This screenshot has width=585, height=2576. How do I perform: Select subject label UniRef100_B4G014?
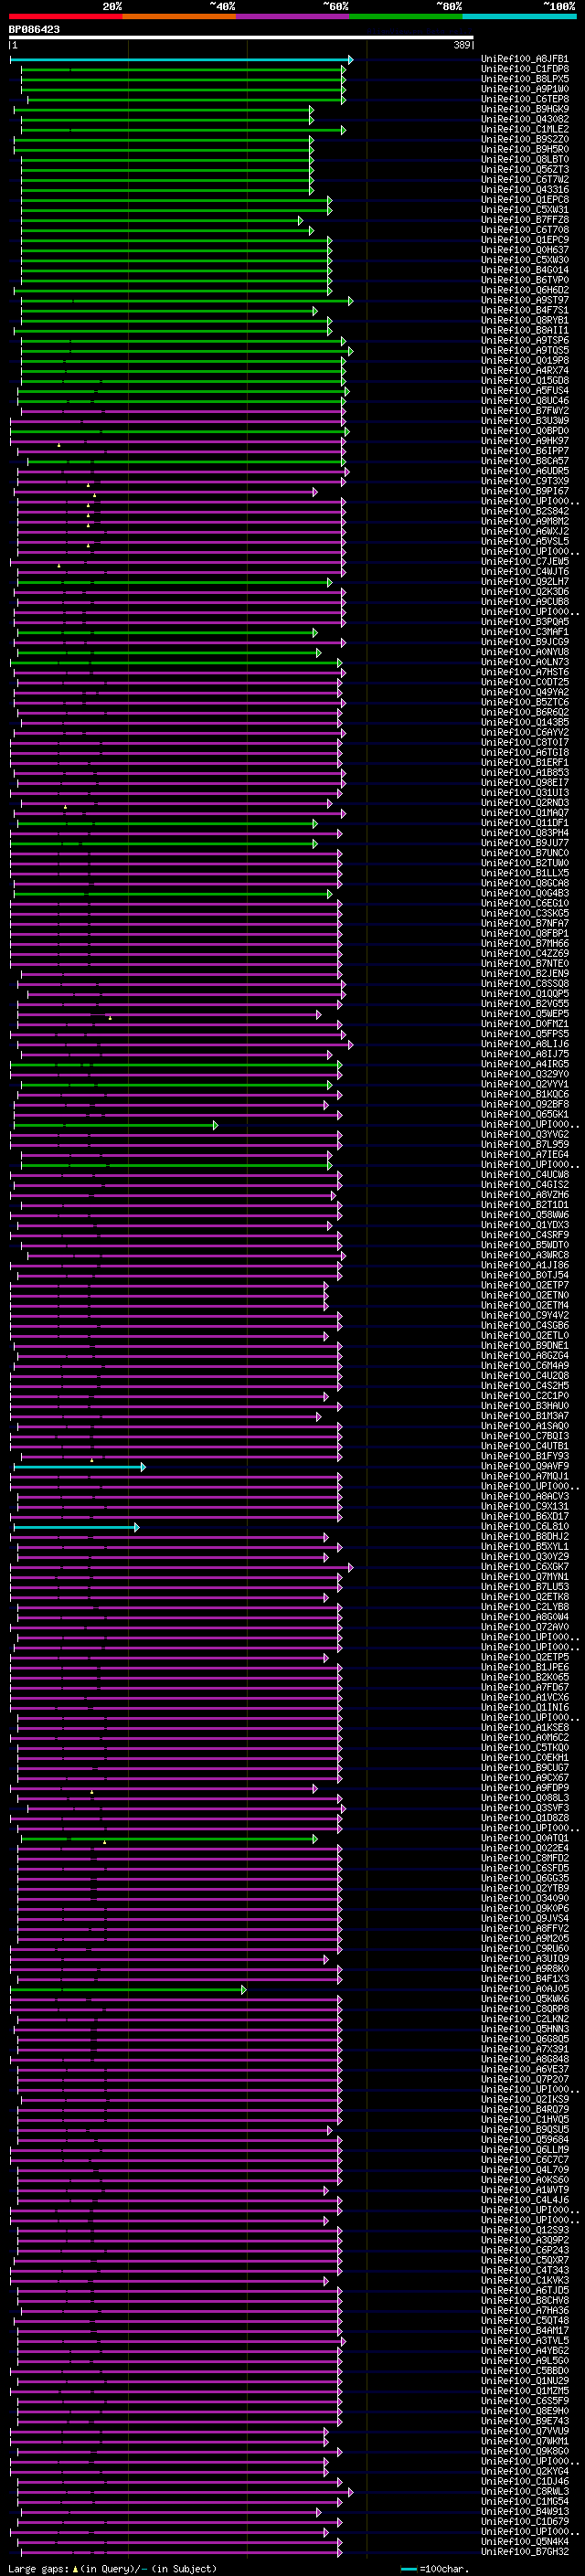pos(524,270)
